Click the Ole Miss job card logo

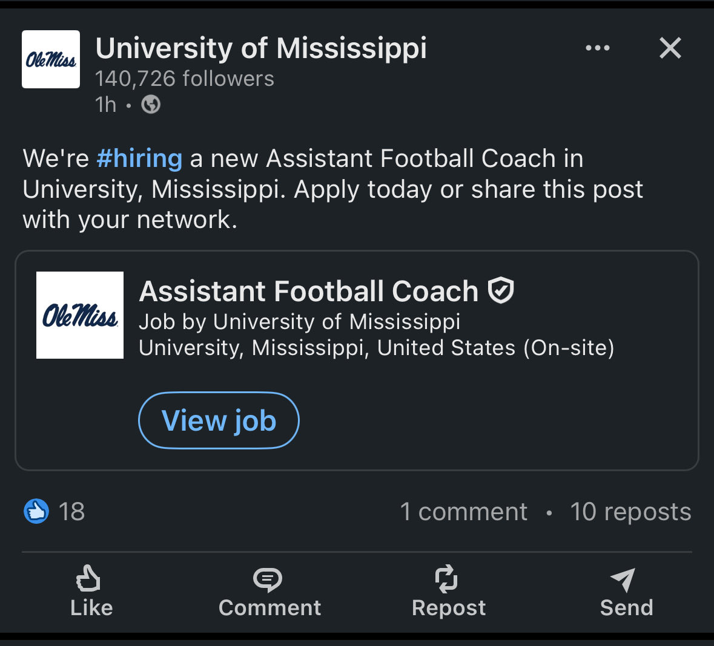pos(80,315)
